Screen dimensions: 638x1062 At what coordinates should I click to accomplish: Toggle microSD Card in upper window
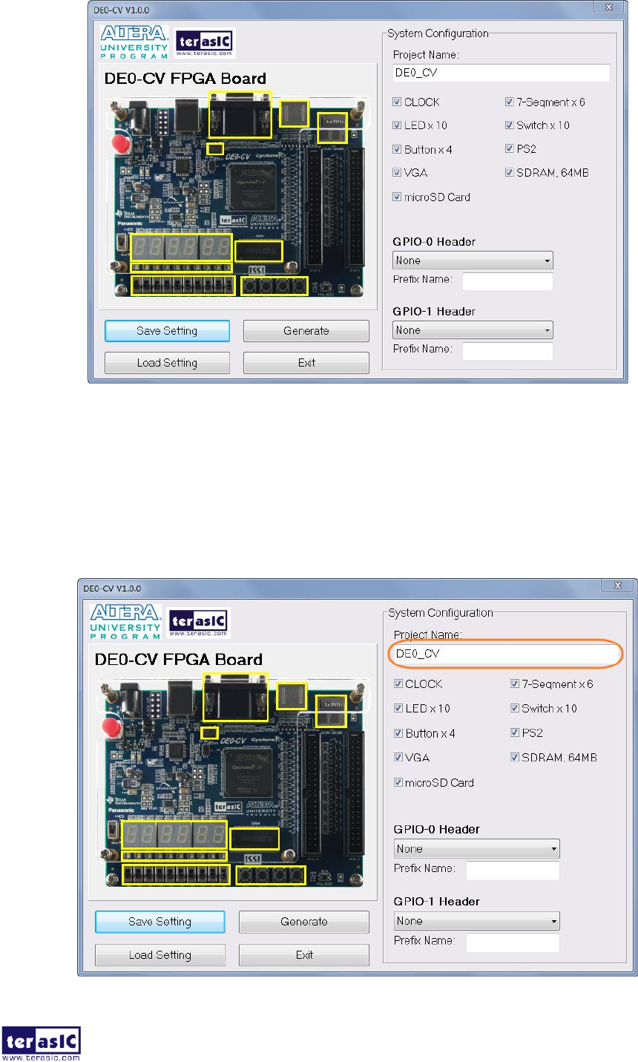click(x=397, y=197)
